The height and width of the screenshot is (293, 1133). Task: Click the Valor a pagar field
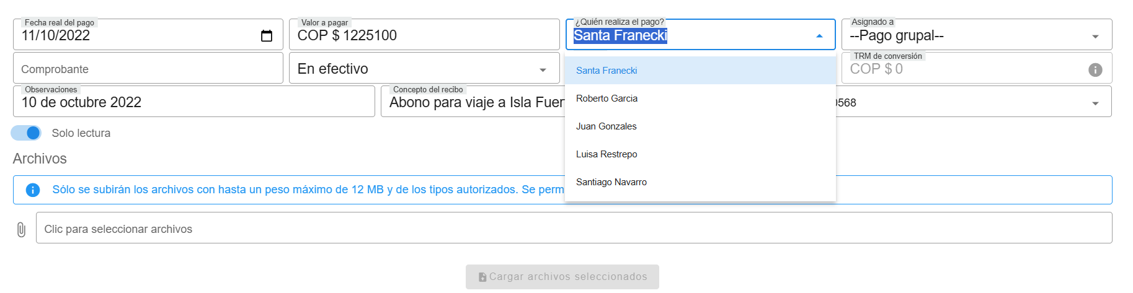click(424, 36)
